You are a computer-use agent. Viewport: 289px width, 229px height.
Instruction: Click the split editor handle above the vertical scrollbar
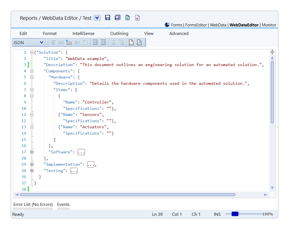click(272, 52)
